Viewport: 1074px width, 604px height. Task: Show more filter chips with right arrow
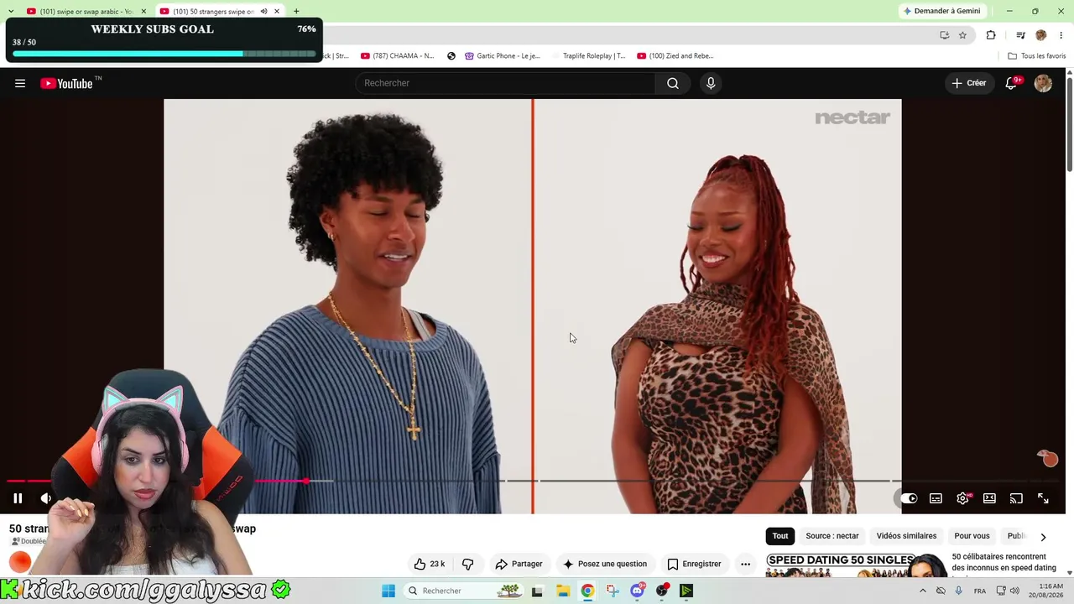point(1043,537)
